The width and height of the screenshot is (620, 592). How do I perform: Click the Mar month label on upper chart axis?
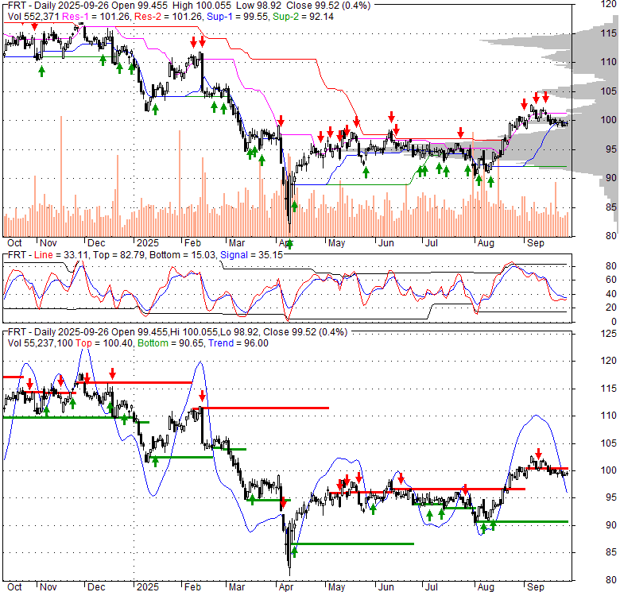tap(237, 242)
